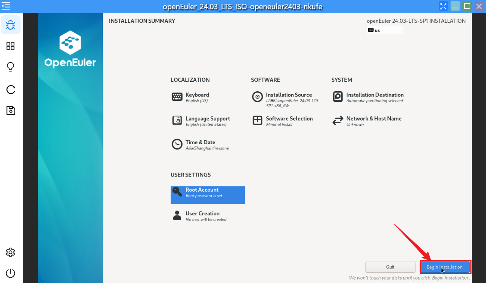
Task: Click the us keyboard layout indicator
Action: coord(385,30)
